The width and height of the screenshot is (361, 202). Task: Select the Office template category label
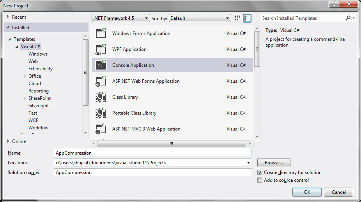(x=35, y=76)
